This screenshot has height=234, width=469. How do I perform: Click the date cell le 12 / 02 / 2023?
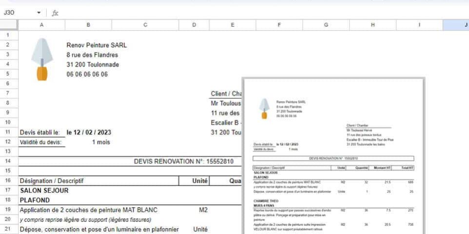89,132
